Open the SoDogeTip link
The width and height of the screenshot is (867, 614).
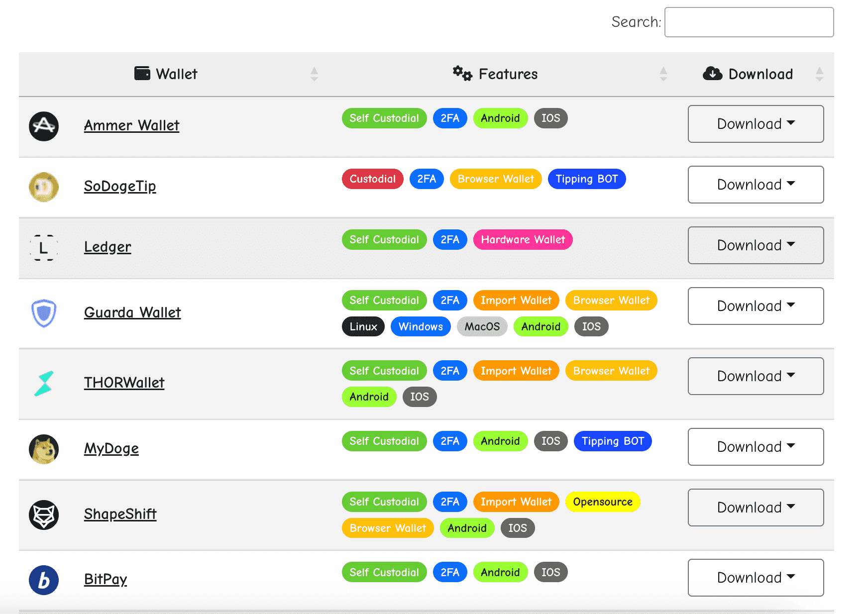tap(120, 186)
